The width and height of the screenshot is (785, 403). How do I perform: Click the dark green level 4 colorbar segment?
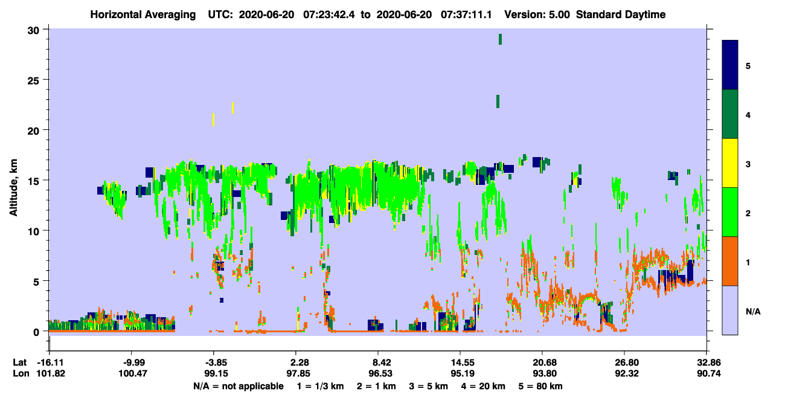(730, 114)
